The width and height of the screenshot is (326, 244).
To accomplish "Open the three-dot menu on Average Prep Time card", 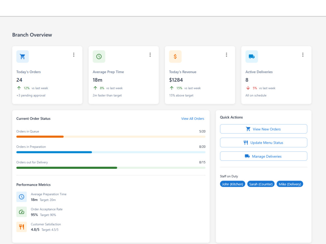I will pyautogui.click(x=150, y=55).
